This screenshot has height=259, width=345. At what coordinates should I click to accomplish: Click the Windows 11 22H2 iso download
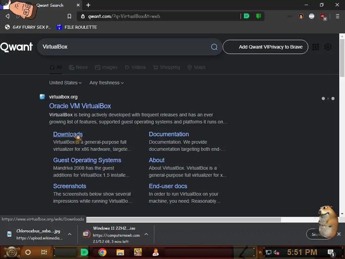[x=116, y=234]
